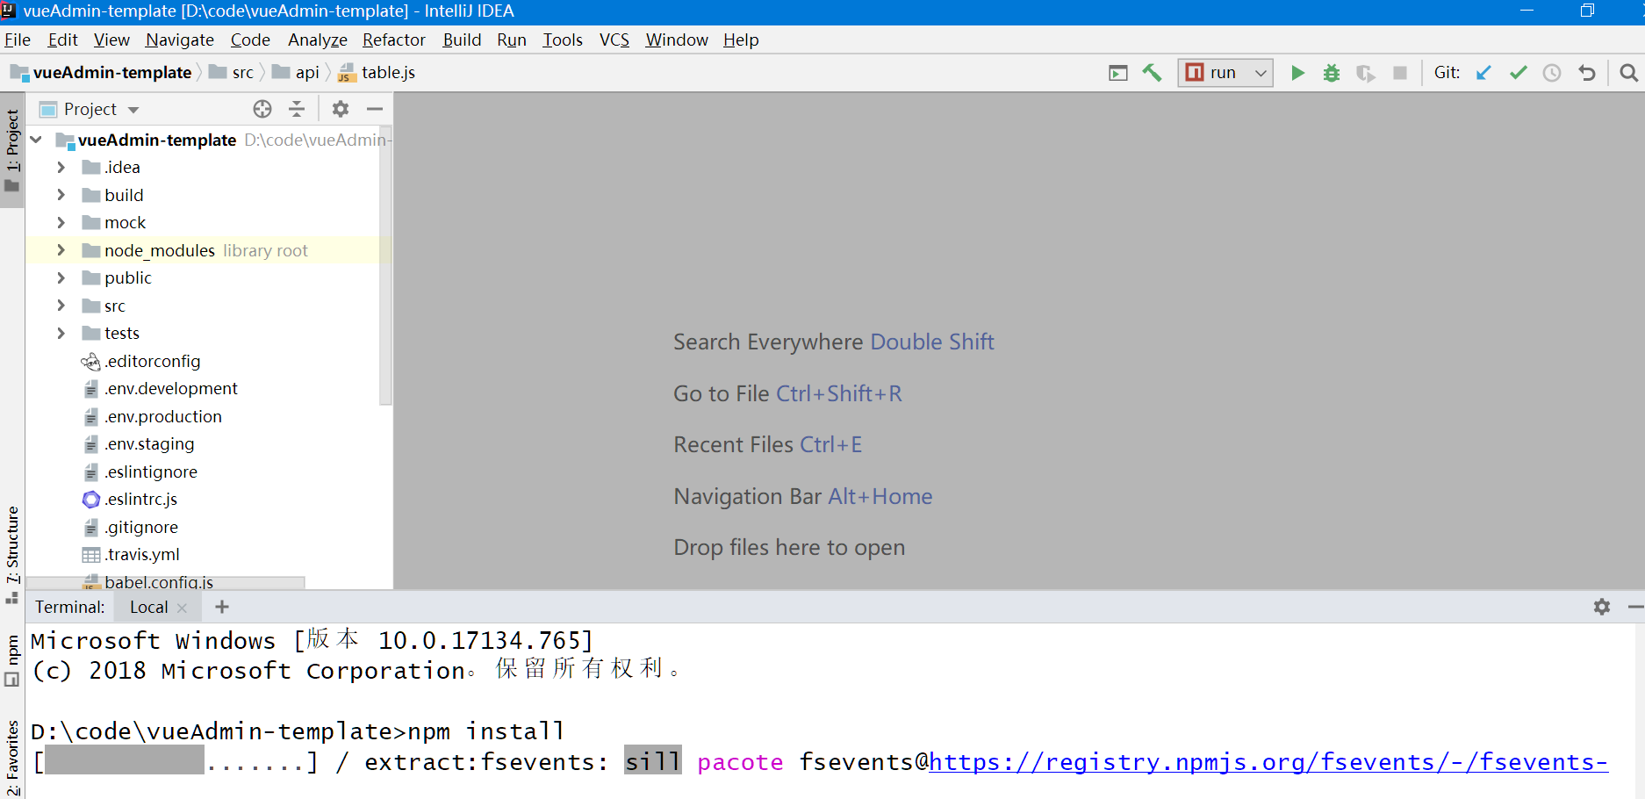Click the Project tree horizontal scrollbar
Image resolution: width=1645 pixels, height=799 pixels.
pyautogui.click(x=166, y=583)
